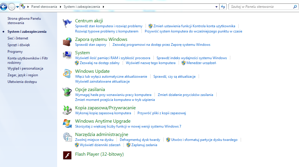Click the Zapora systemu Windows firewall icon
The height and width of the screenshot is (167, 299).
[x=67, y=42]
